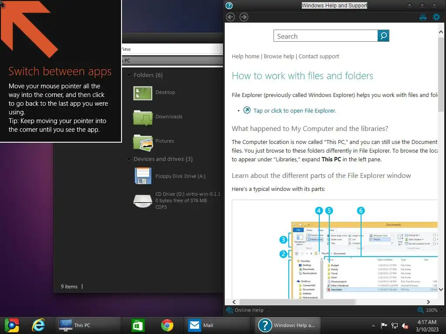Collapse the Devices and drives (3) group
This screenshot has height=334, width=446.
click(129, 159)
